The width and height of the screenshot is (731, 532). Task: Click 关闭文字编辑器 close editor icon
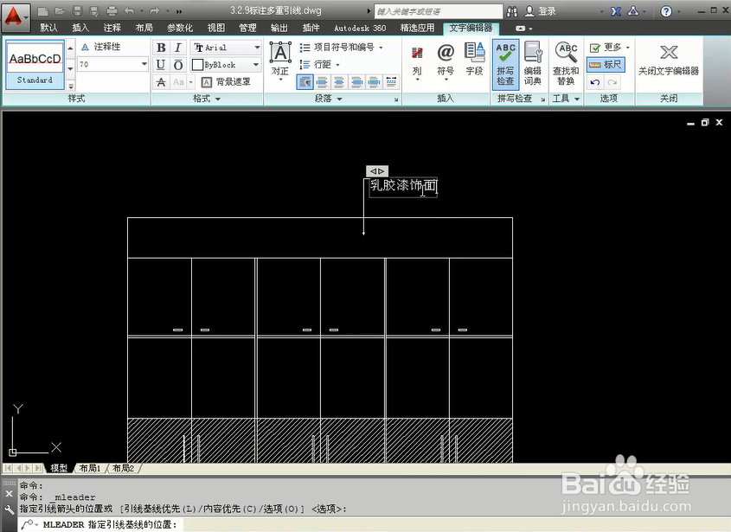[669, 59]
